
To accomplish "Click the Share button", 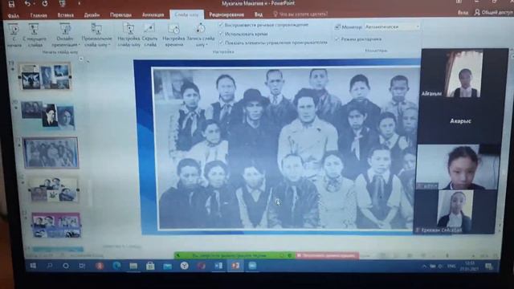I will (x=493, y=13).
